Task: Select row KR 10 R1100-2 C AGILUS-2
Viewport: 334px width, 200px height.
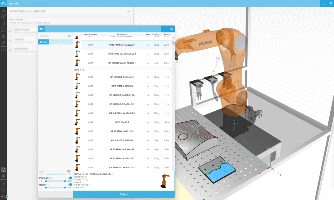Action: click(122, 104)
